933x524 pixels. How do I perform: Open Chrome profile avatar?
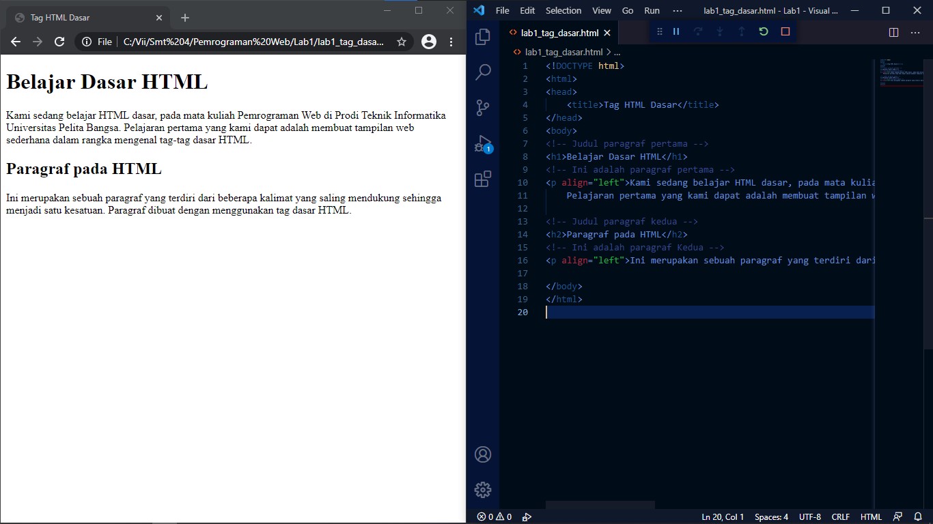coord(429,42)
